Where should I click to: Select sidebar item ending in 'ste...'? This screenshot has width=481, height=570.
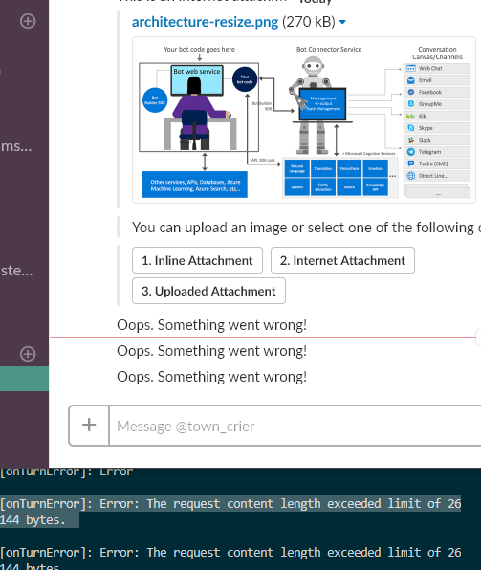pos(16,271)
